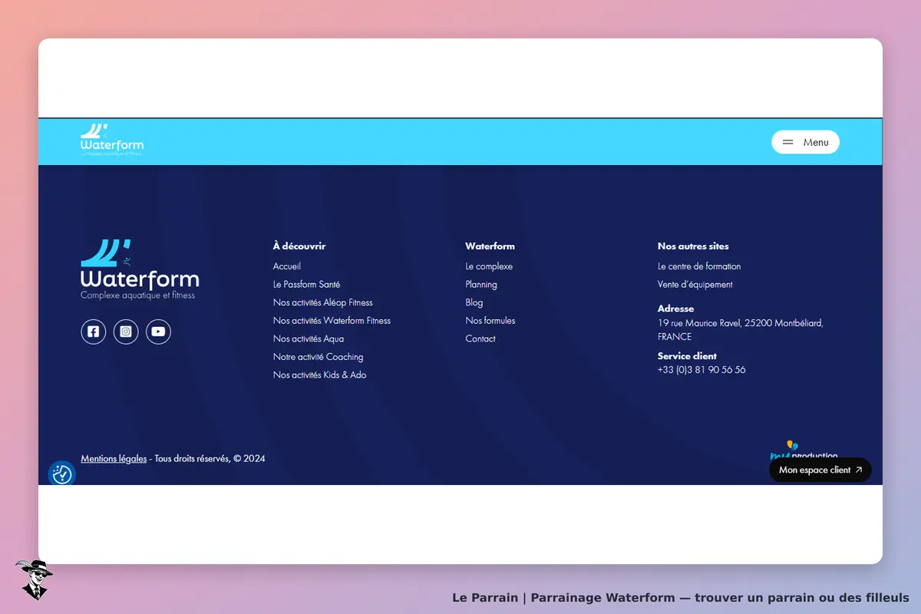Open the Blog link
The image size is (921, 614).
(474, 302)
